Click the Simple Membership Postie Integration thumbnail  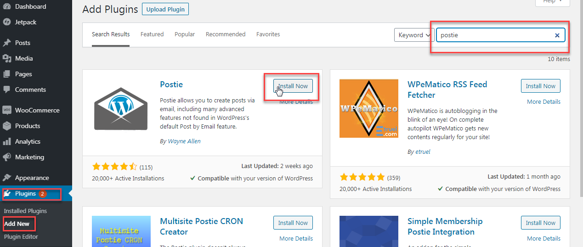[x=368, y=231]
